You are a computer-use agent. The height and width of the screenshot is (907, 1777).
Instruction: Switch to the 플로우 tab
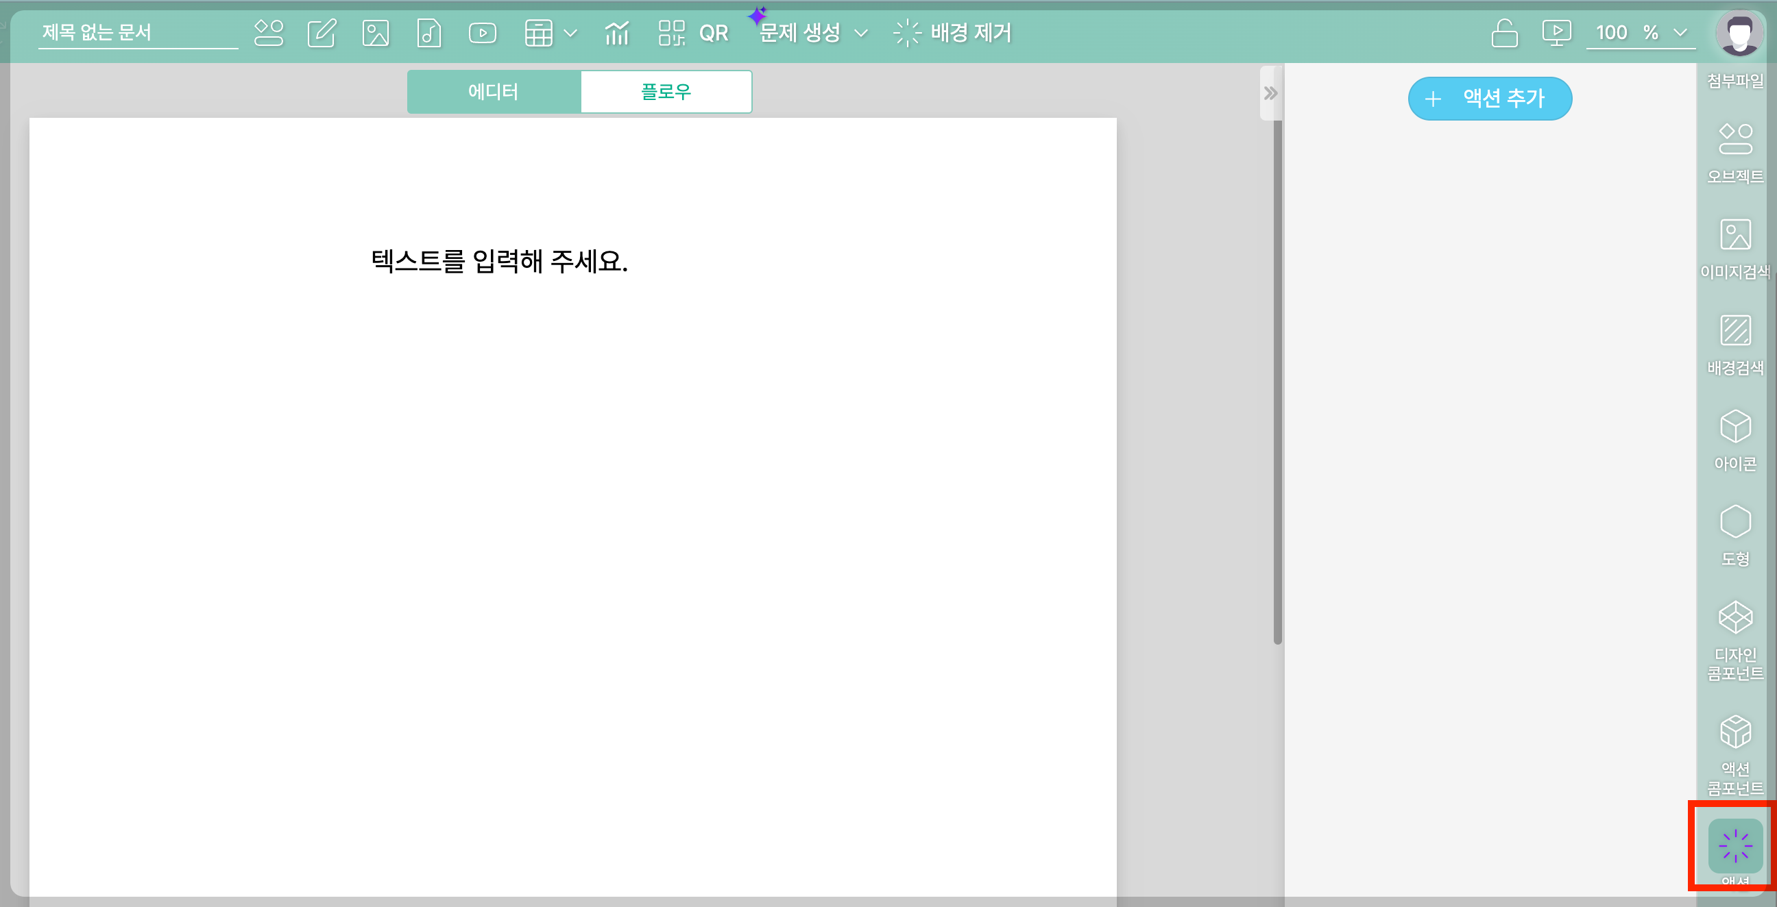coord(666,92)
